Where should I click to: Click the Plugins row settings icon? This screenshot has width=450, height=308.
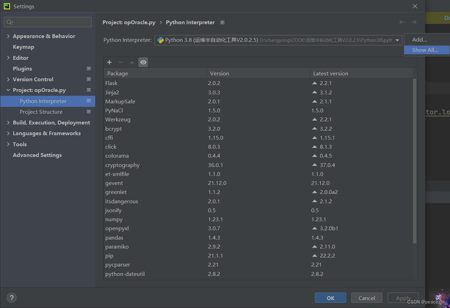[89, 68]
